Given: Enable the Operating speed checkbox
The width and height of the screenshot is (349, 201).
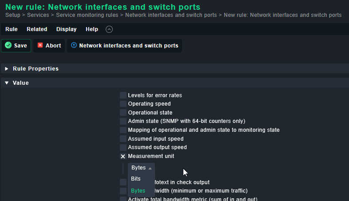Looking at the screenshot, I should [123, 104].
